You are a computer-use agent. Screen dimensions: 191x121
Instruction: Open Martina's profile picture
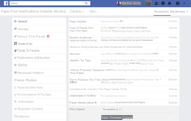119,3
